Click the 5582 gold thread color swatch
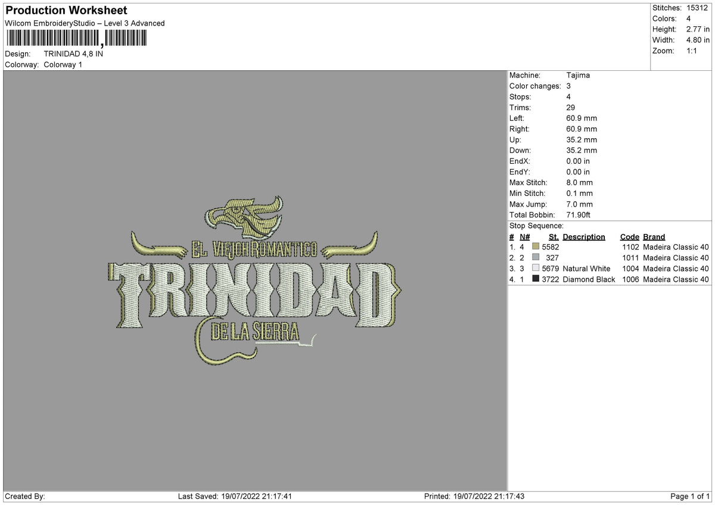The height and width of the screenshot is (505, 715). click(x=536, y=247)
